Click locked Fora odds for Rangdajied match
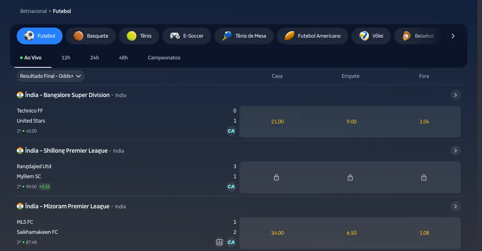This screenshot has width=482, height=251. point(424,177)
